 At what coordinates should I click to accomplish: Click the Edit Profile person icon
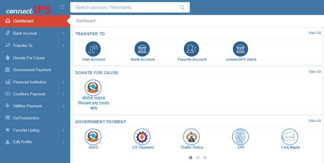[x=8, y=142]
